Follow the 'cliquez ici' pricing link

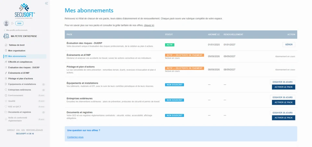click(149, 25)
